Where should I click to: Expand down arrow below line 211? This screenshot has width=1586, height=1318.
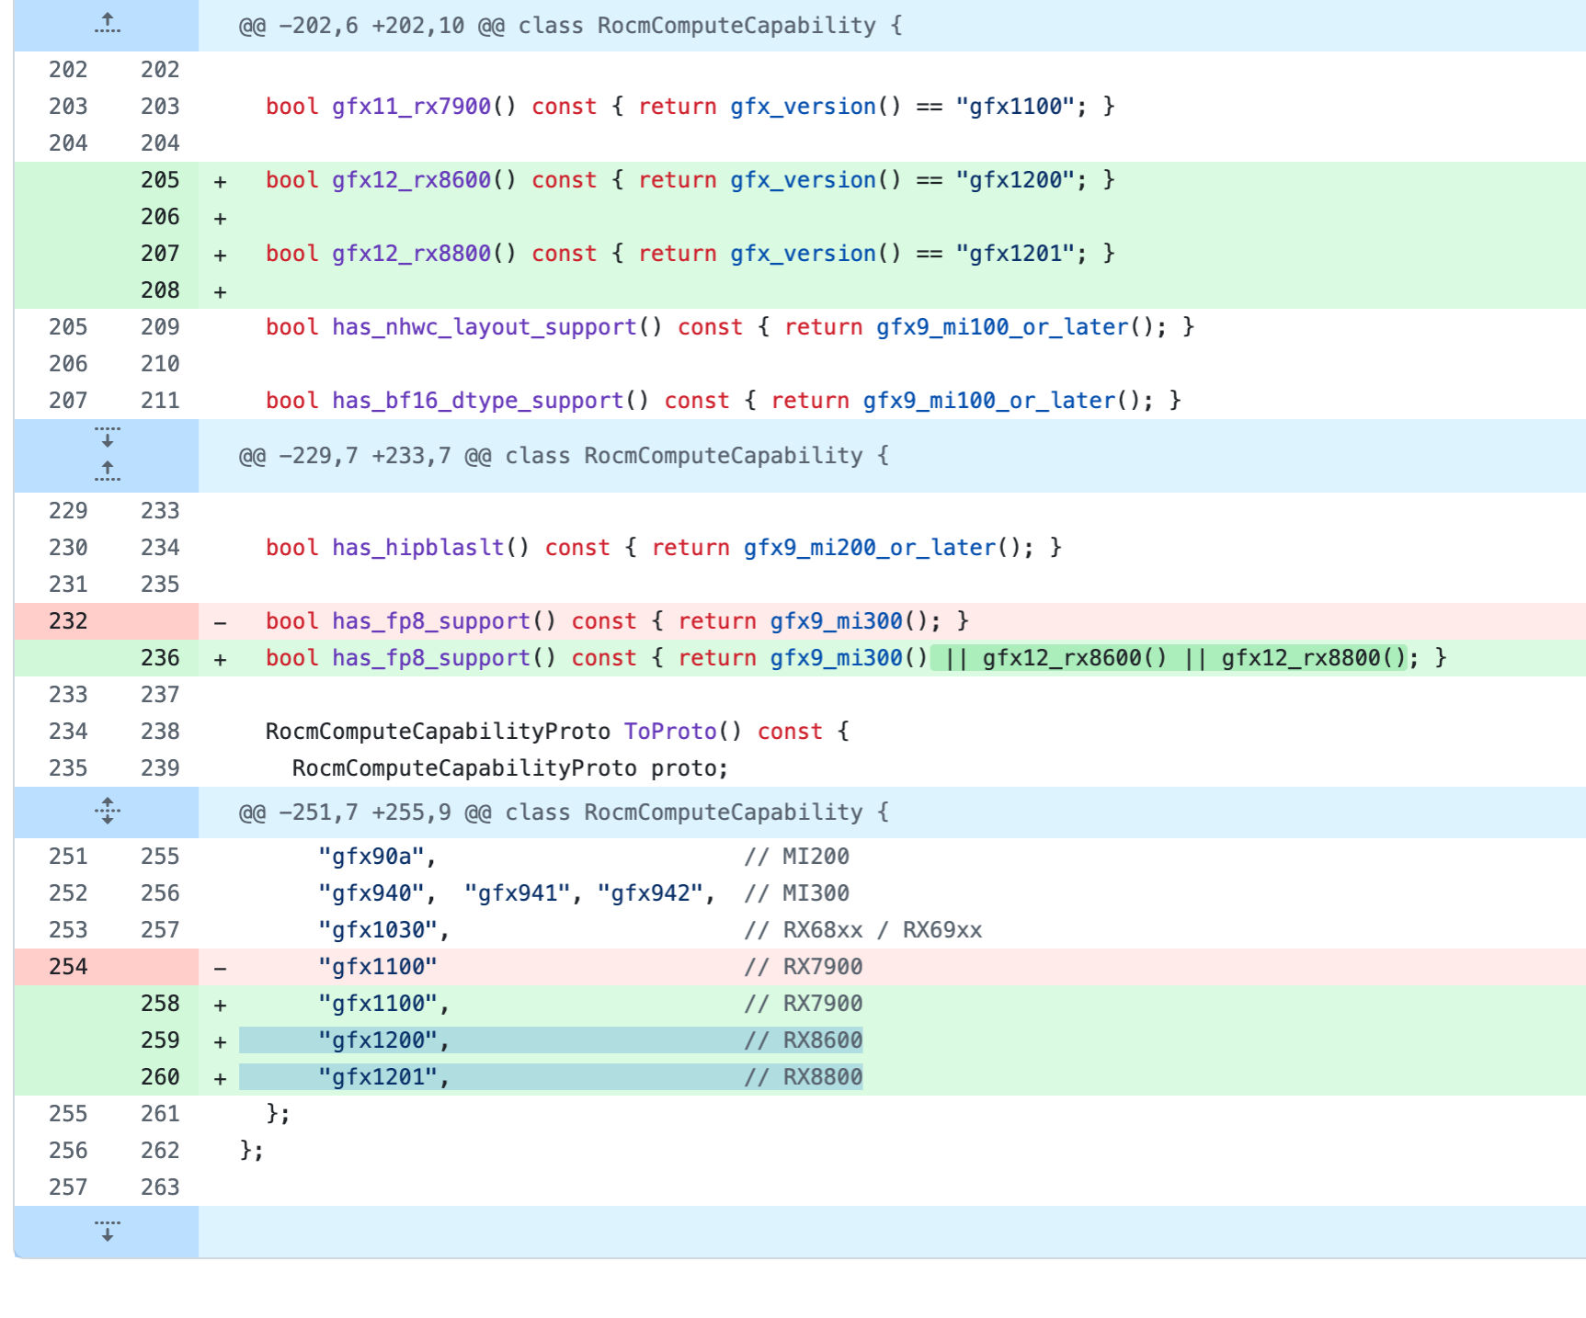pos(107,437)
